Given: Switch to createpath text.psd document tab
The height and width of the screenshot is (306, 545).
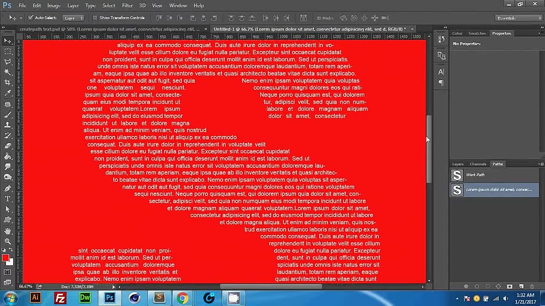Looking at the screenshot, I should 110,29.
